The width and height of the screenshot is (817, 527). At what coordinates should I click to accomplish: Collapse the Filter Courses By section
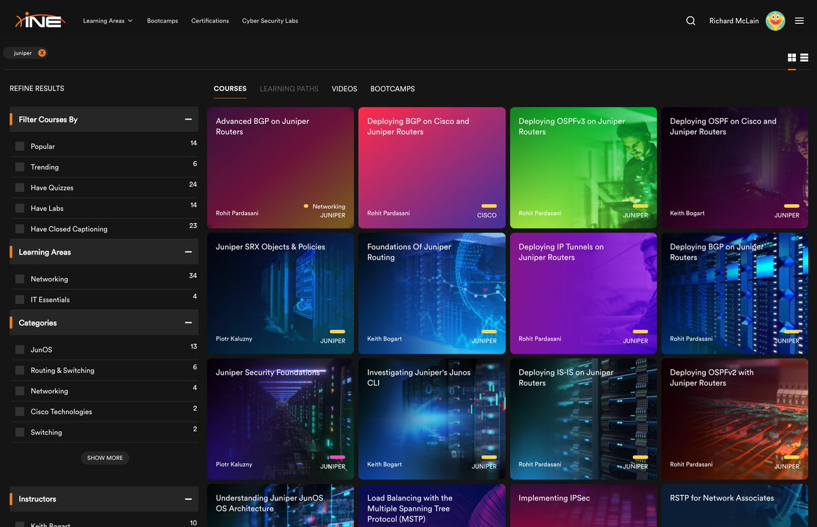tap(188, 120)
